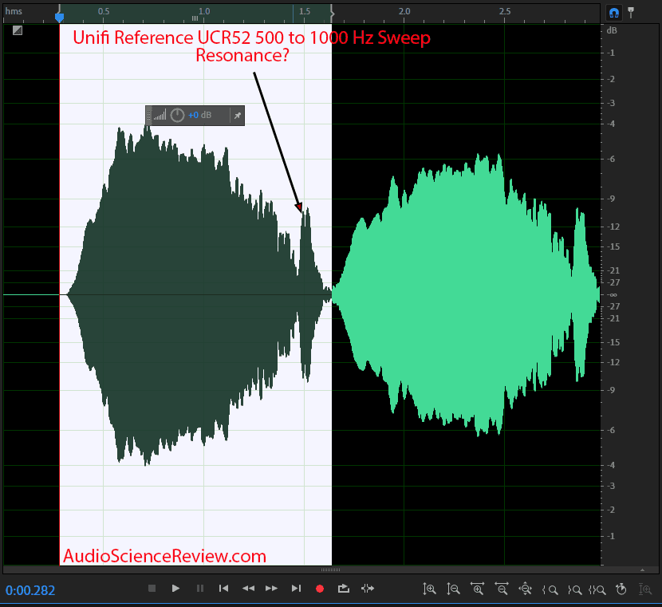Screen dimensions: 662x607
Task: Click the dB label on amplitude scale
Action: pyautogui.click(x=612, y=30)
